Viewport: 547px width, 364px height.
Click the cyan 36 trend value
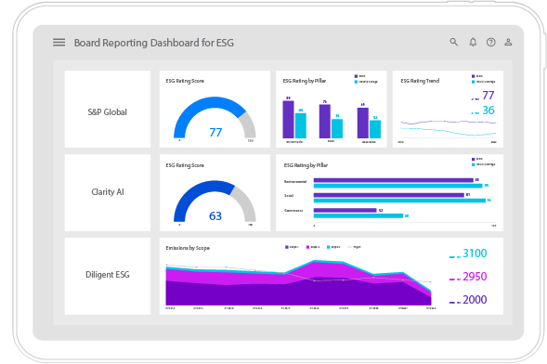tap(488, 110)
